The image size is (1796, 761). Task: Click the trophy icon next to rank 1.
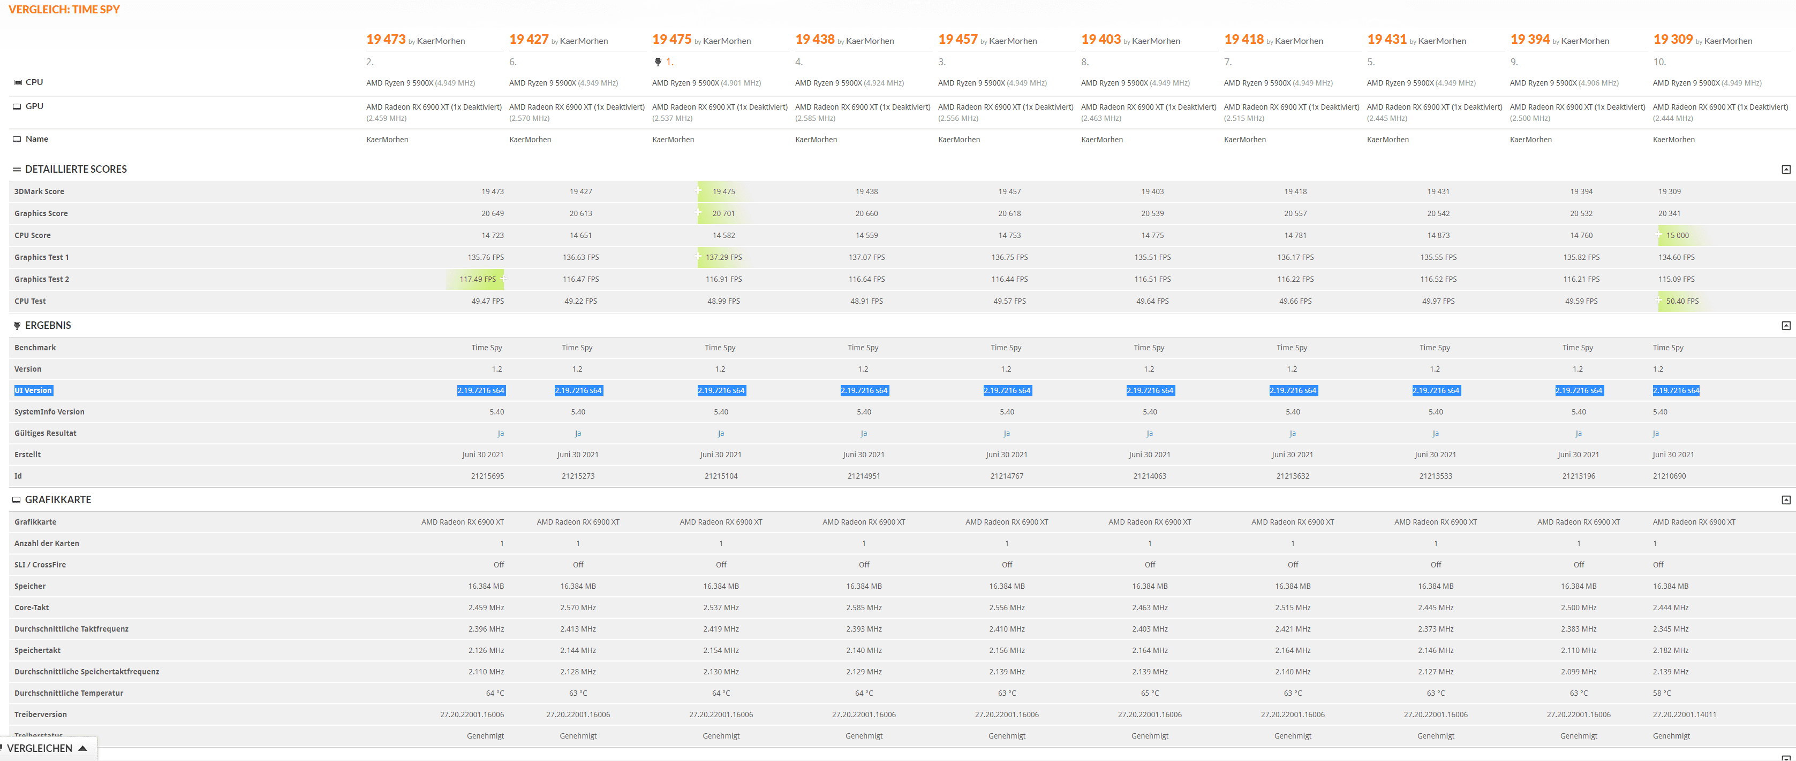coord(658,62)
